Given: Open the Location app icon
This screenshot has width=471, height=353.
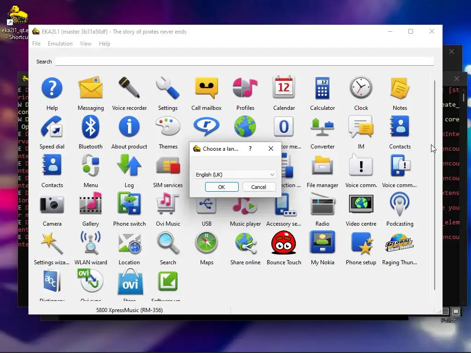Looking at the screenshot, I should (129, 243).
